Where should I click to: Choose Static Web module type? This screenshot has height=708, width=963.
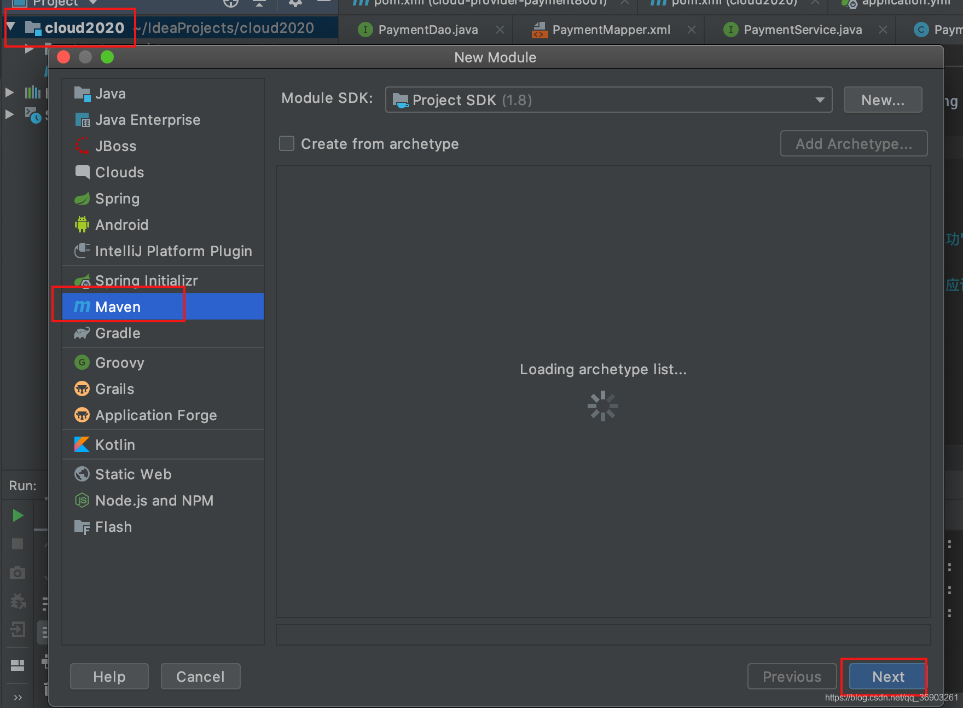click(x=163, y=474)
